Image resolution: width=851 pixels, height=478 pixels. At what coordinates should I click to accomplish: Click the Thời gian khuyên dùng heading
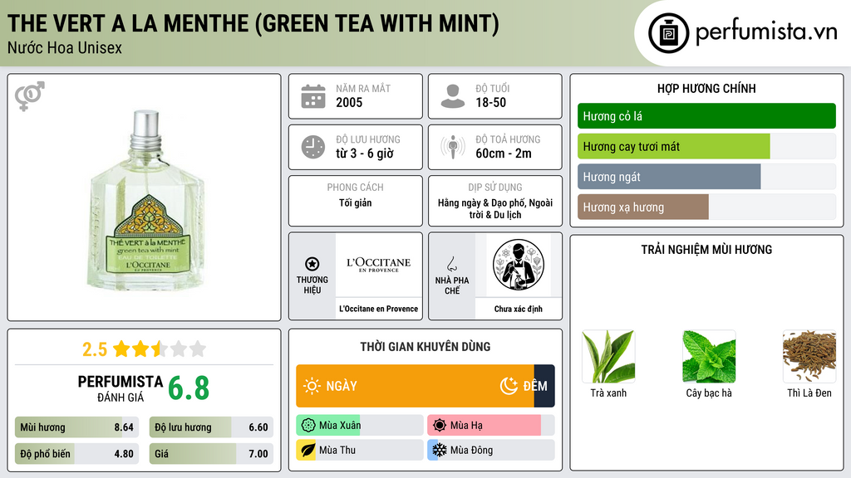[425, 347]
